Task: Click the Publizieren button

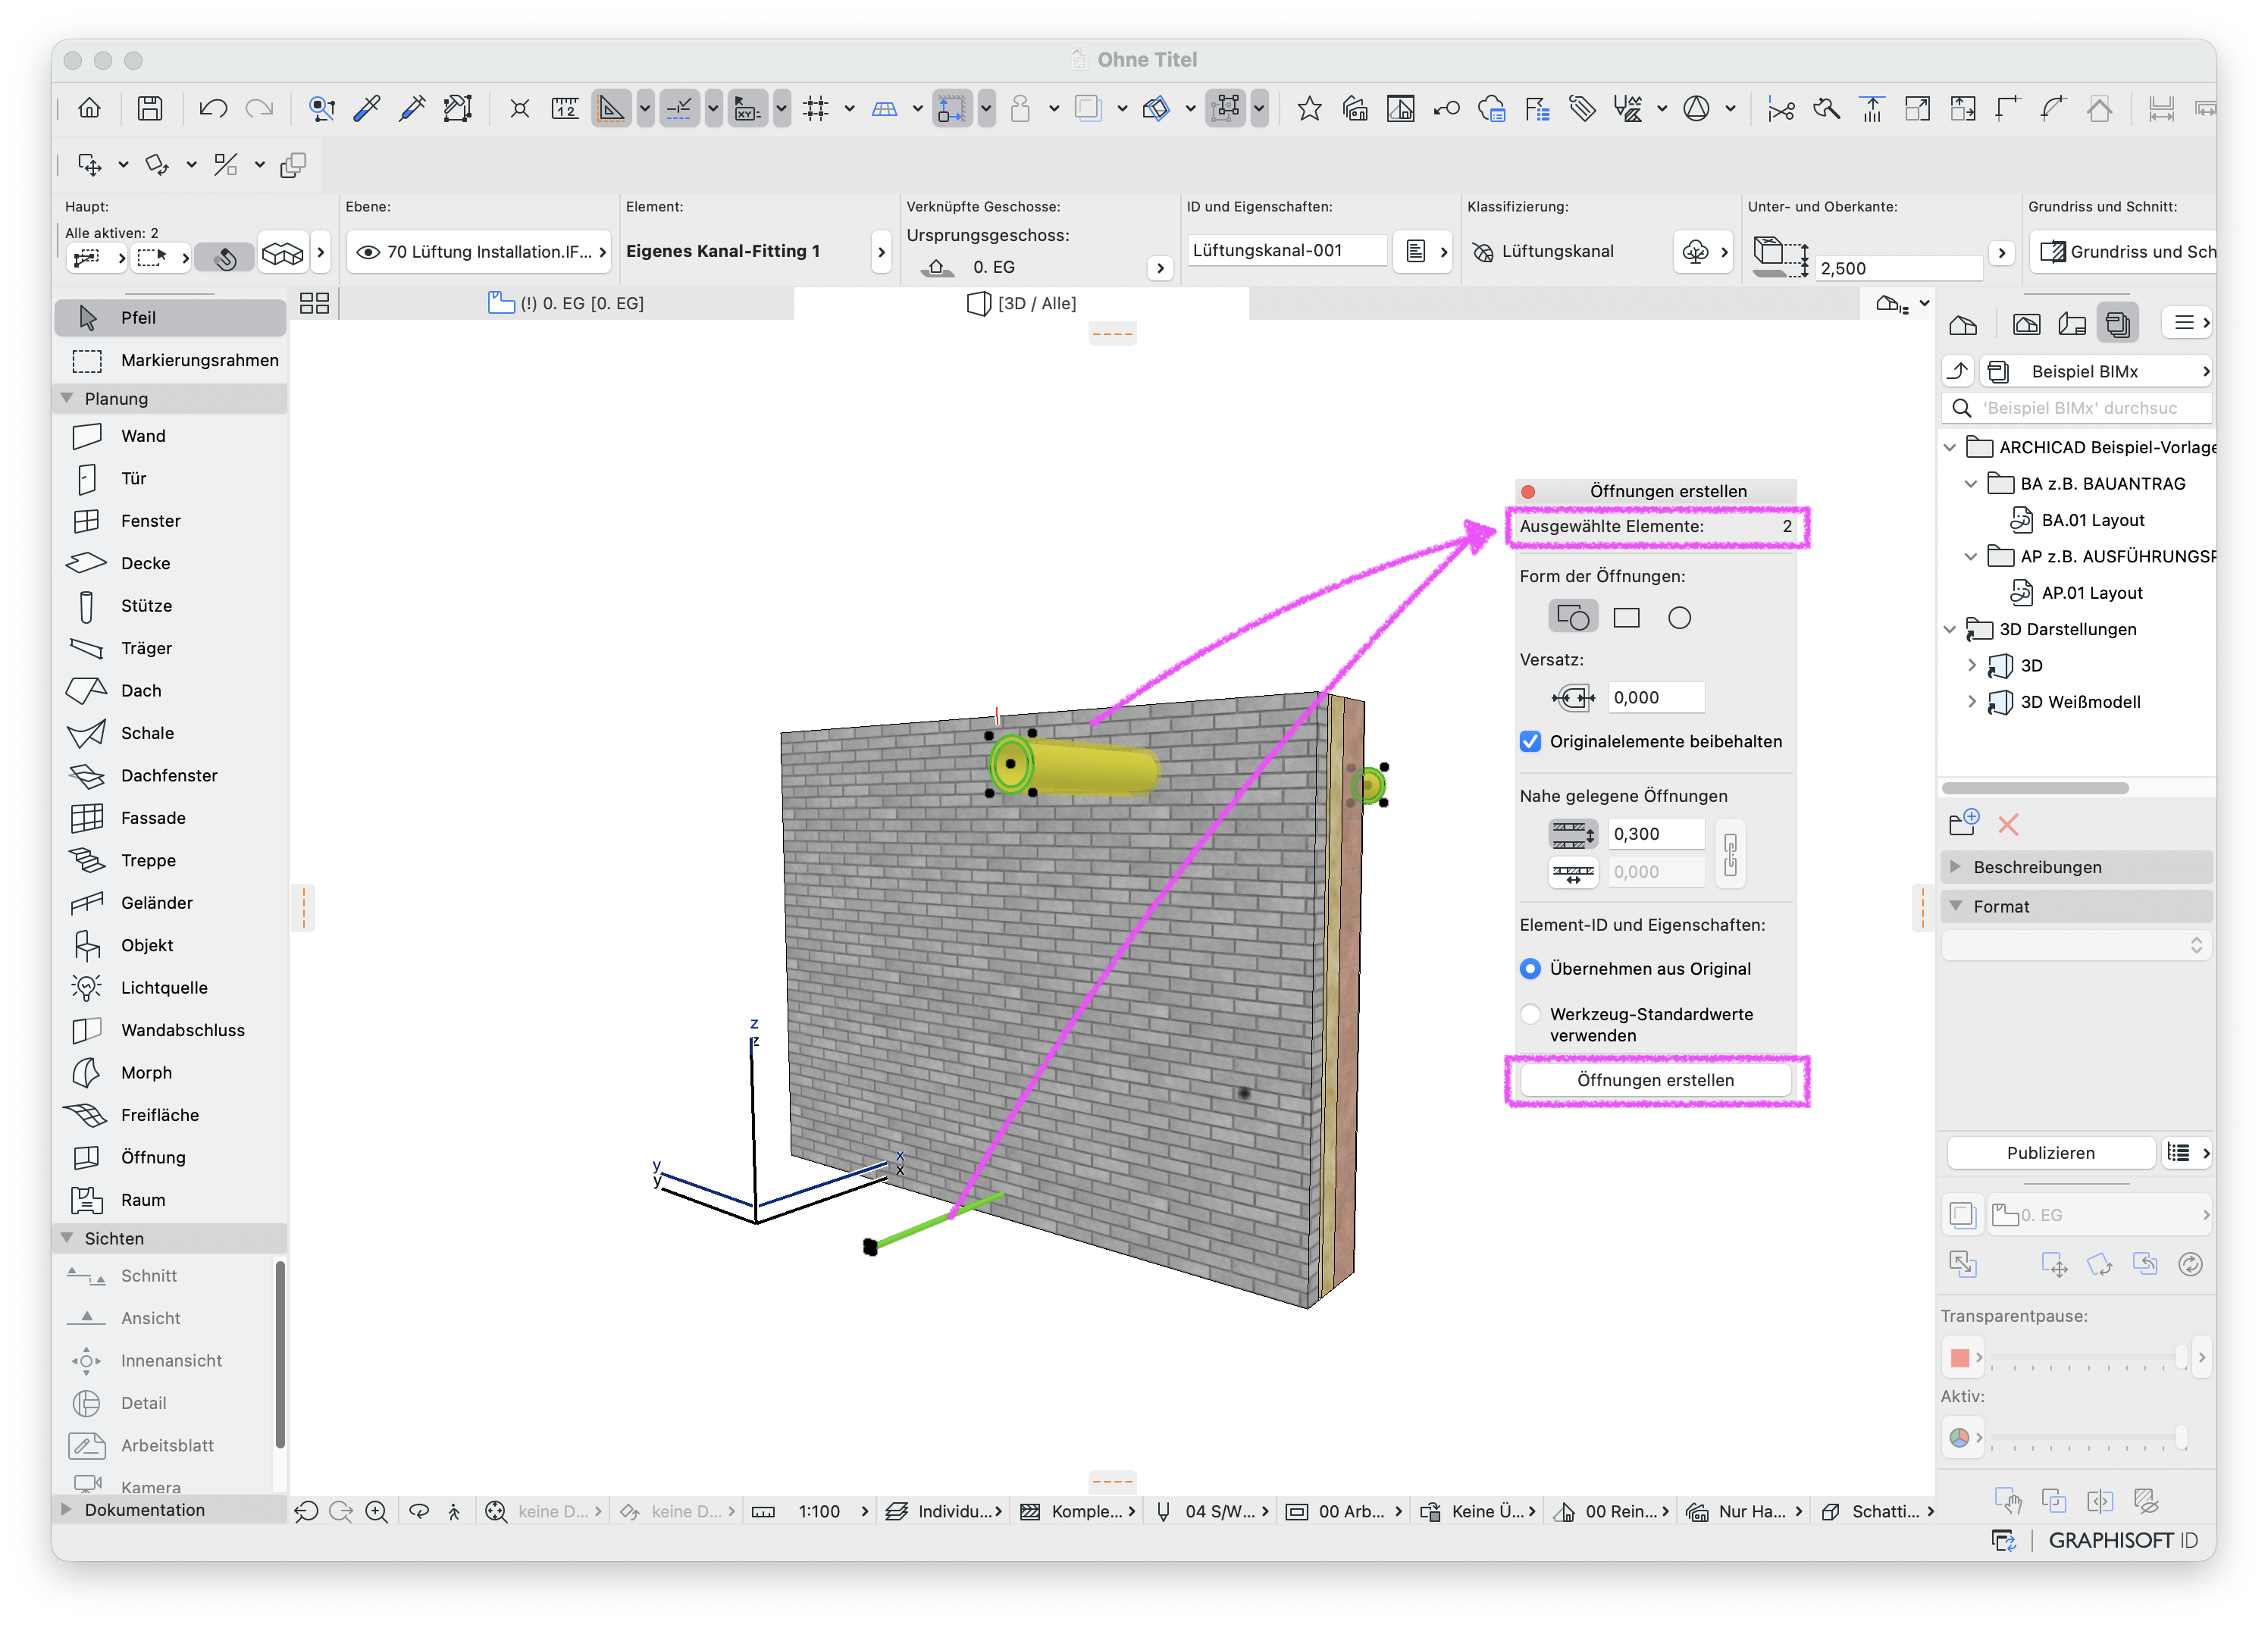Action: click(x=2051, y=1153)
